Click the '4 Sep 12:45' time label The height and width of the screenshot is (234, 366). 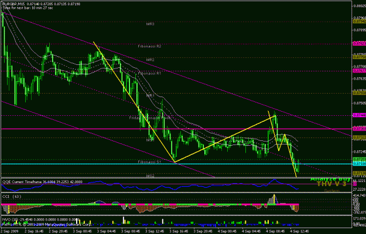click(298, 231)
